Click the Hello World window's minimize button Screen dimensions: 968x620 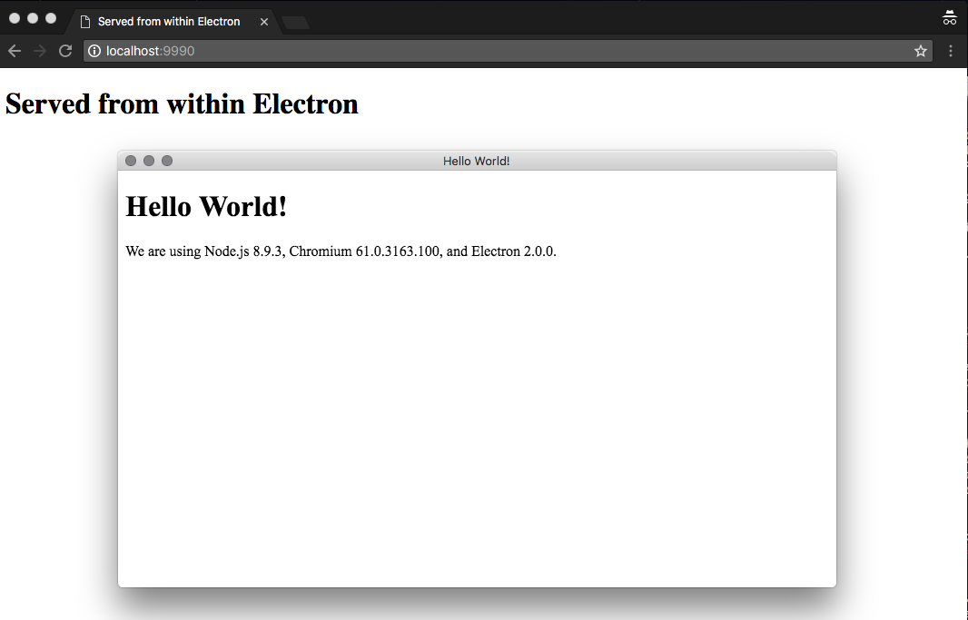pyautogui.click(x=149, y=161)
